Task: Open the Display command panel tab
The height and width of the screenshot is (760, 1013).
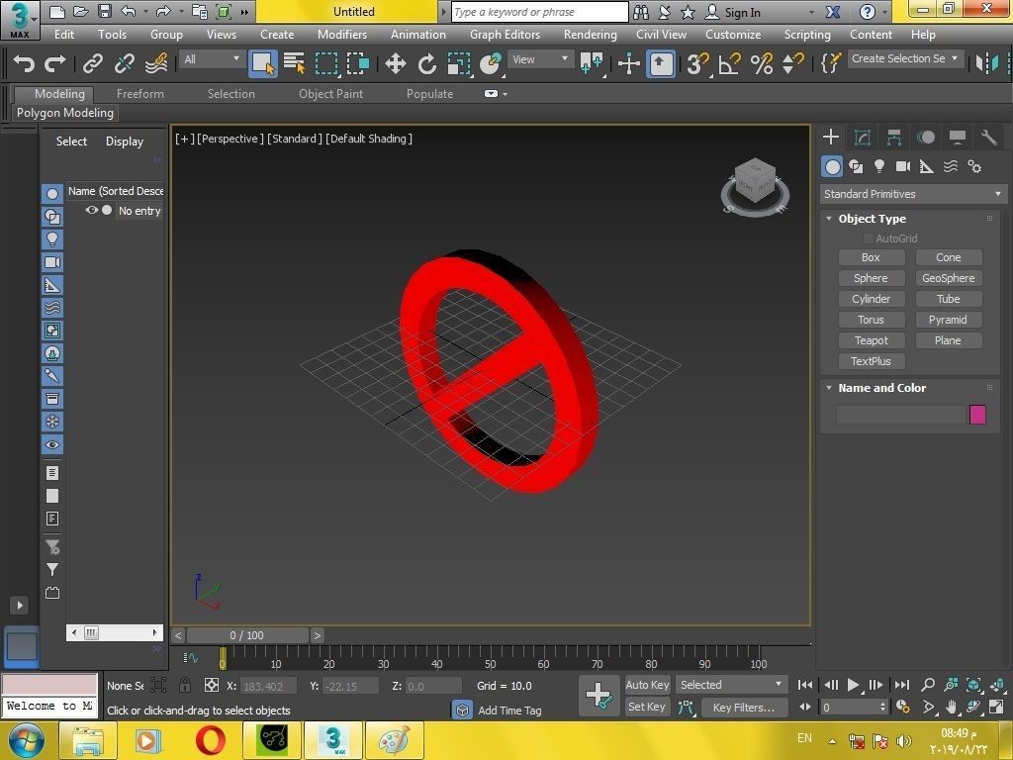Action: (x=958, y=137)
